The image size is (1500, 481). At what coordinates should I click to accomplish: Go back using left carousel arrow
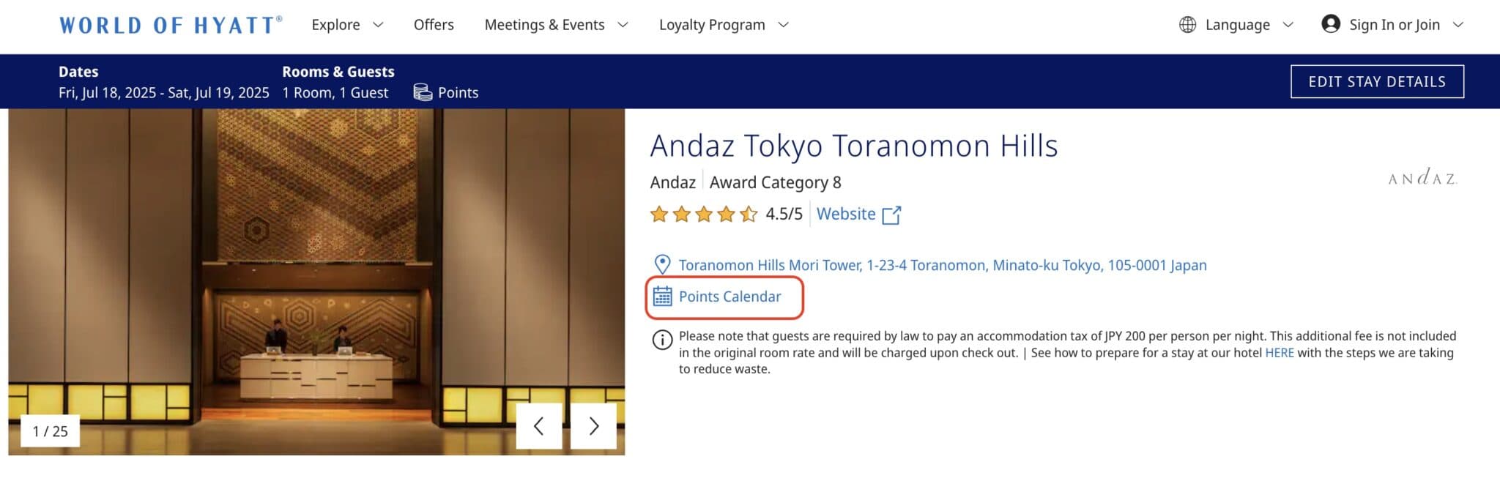[540, 426]
